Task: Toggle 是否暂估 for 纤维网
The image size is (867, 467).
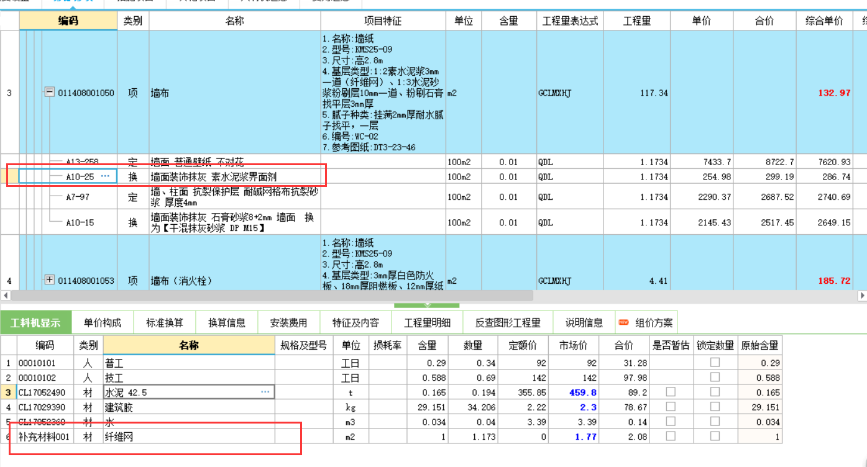Action: tap(671, 437)
